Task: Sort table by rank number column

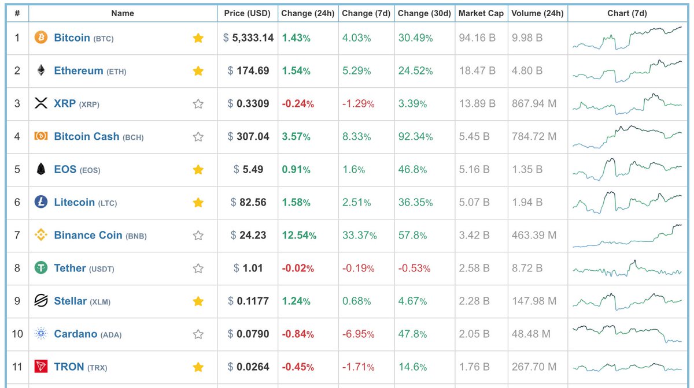Action: pyautogui.click(x=17, y=13)
